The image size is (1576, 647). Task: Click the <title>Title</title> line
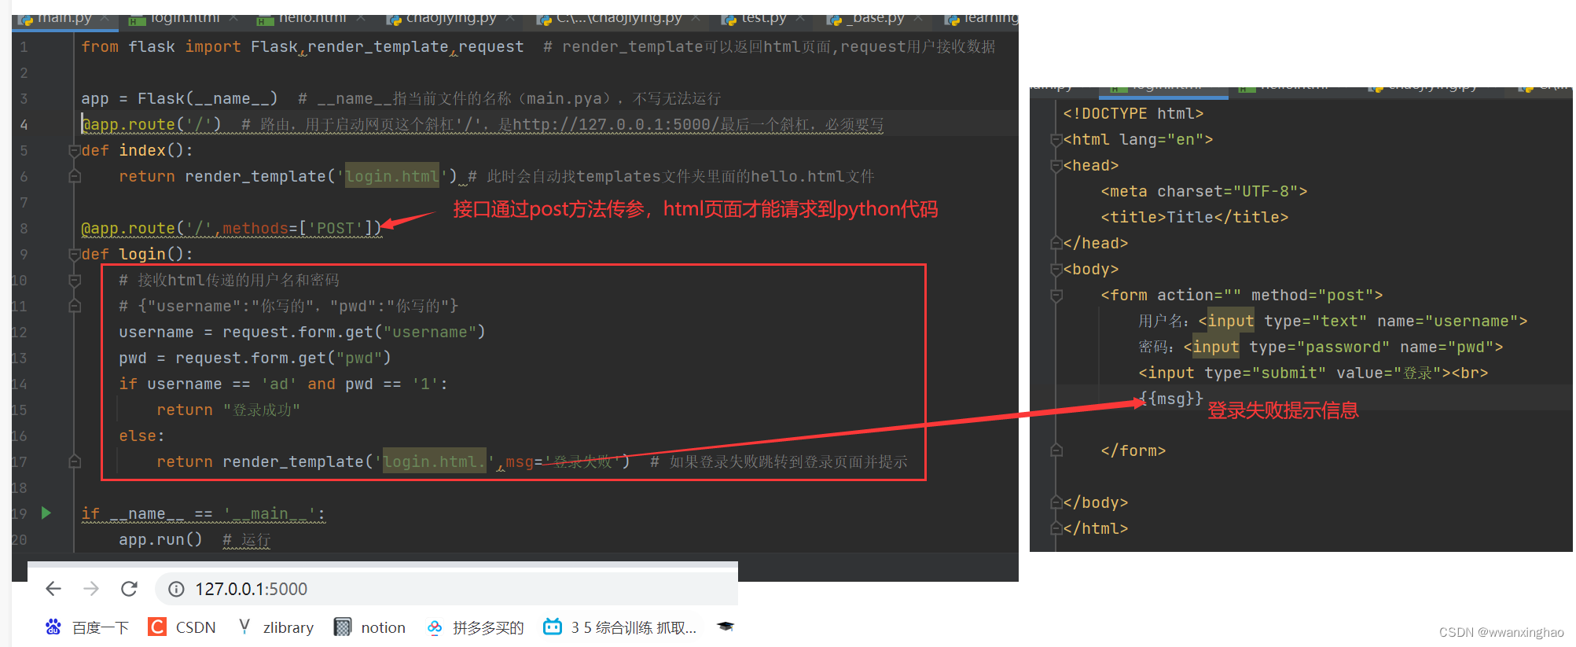pyautogui.click(x=1194, y=217)
